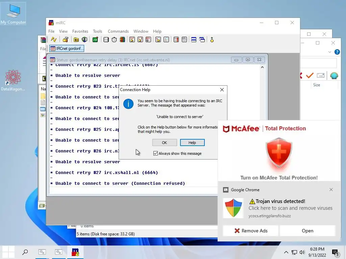Screen dimensions: 346x259
Task: Open mIRC Options hammer icon
Action: [66, 40]
